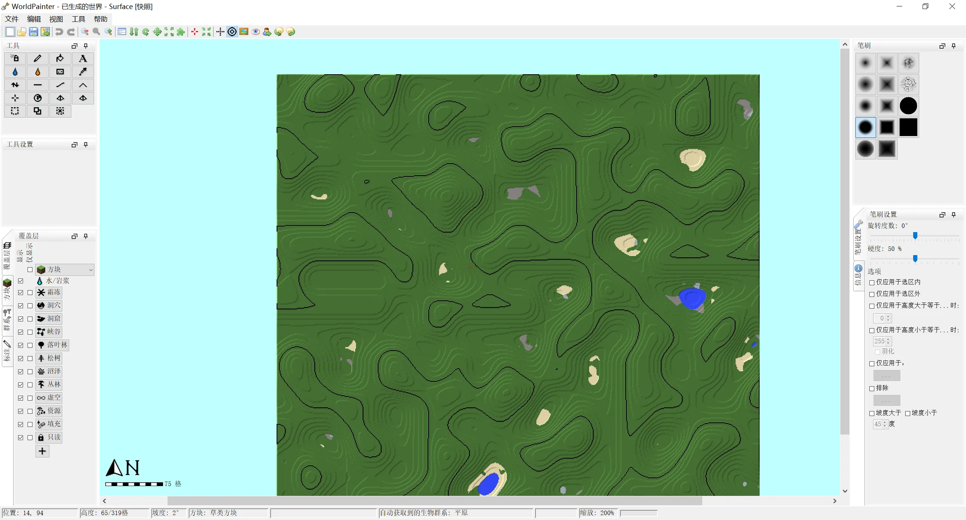Move view to spawn point (red crosshair)
Viewport: 966px width, 520px height.
[x=195, y=32]
